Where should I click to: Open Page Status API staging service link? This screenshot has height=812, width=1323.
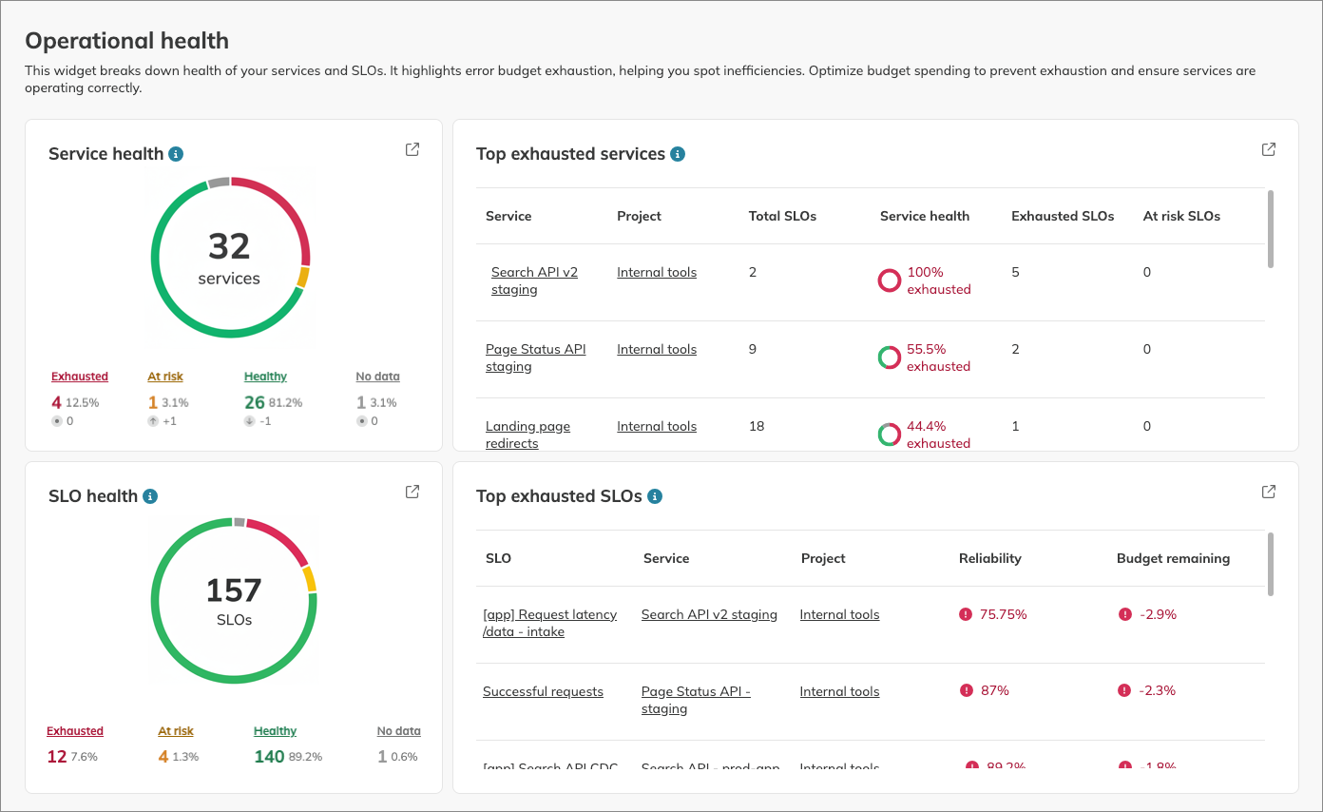pyautogui.click(x=535, y=358)
